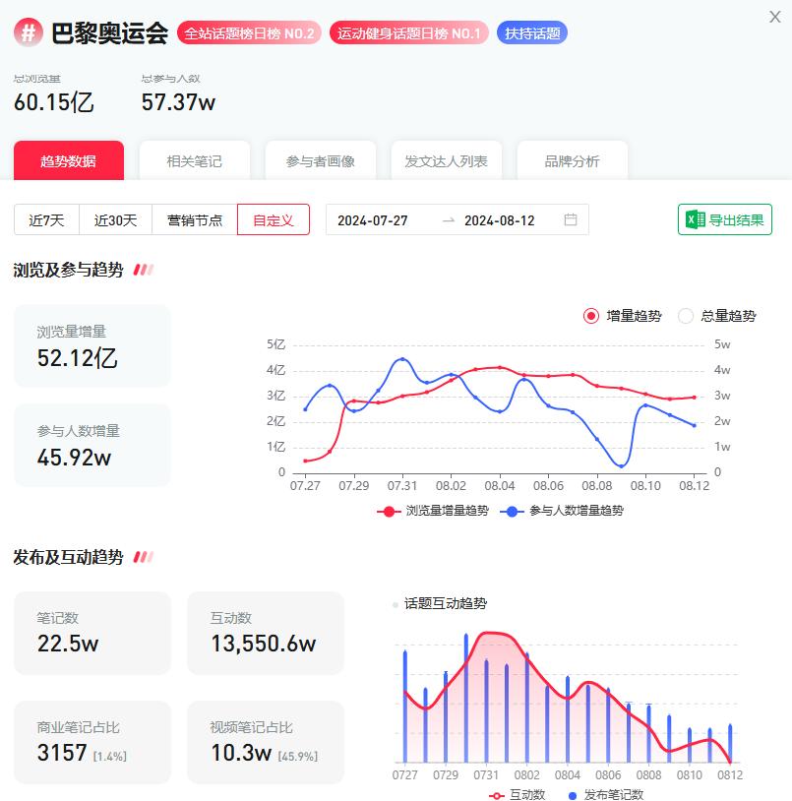Open the 品牌分析 tab
This screenshot has height=801, width=792.
pyautogui.click(x=572, y=161)
